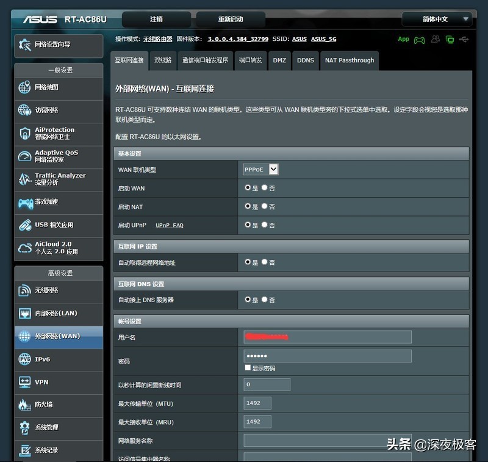Image resolution: width=488 pixels, height=462 pixels.
Task: Click the USB status icon top right
Action: (x=464, y=40)
